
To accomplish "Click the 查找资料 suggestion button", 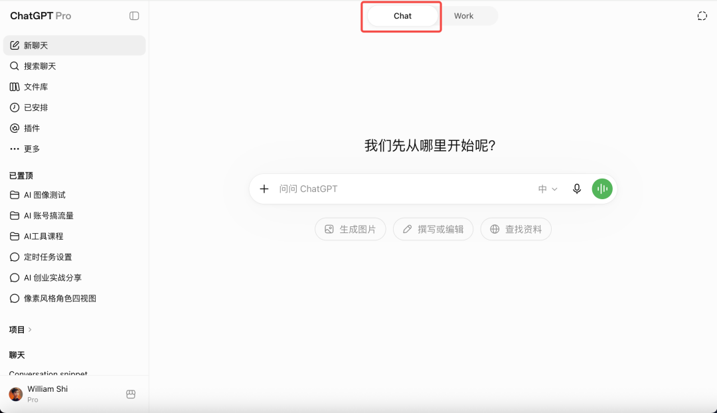I will tap(516, 229).
